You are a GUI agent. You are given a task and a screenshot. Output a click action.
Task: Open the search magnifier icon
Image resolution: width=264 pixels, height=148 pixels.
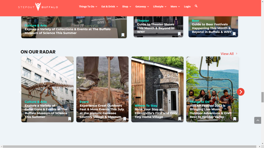[196, 6]
